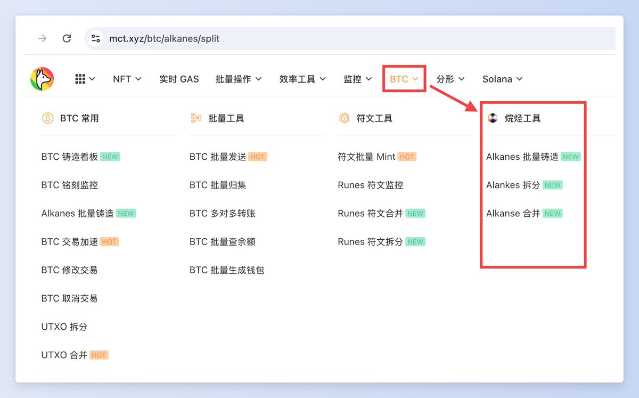
Task: Open UTXO 拆分 link
Action: click(x=64, y=327)
